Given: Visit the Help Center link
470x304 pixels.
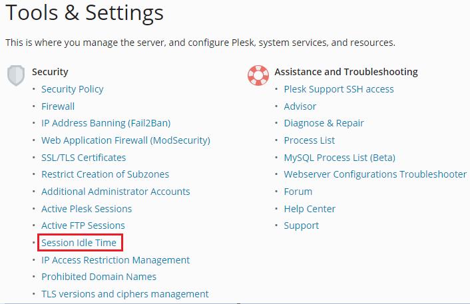Looking at the screenshot, I should 310,209.
